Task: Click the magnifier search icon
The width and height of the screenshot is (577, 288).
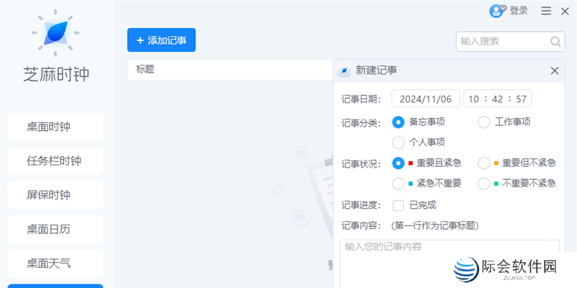Action: click(555, 42)
